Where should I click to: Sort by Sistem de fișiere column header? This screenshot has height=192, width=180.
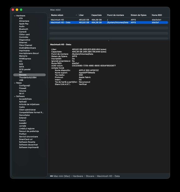(x=138, y=15)
